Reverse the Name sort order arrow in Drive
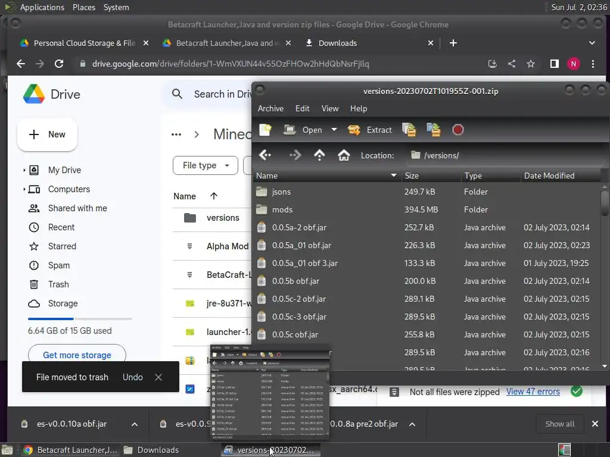 click(214, 196)
